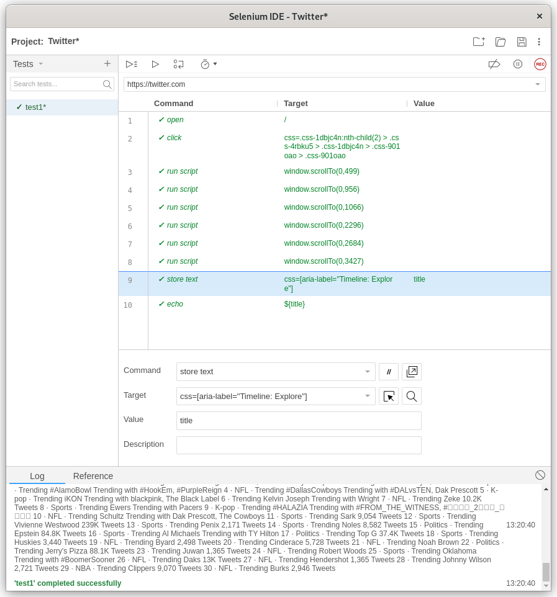This screenshot has width=557, height=597.
Task: Create a new project icon
Action: coord(479,42)
